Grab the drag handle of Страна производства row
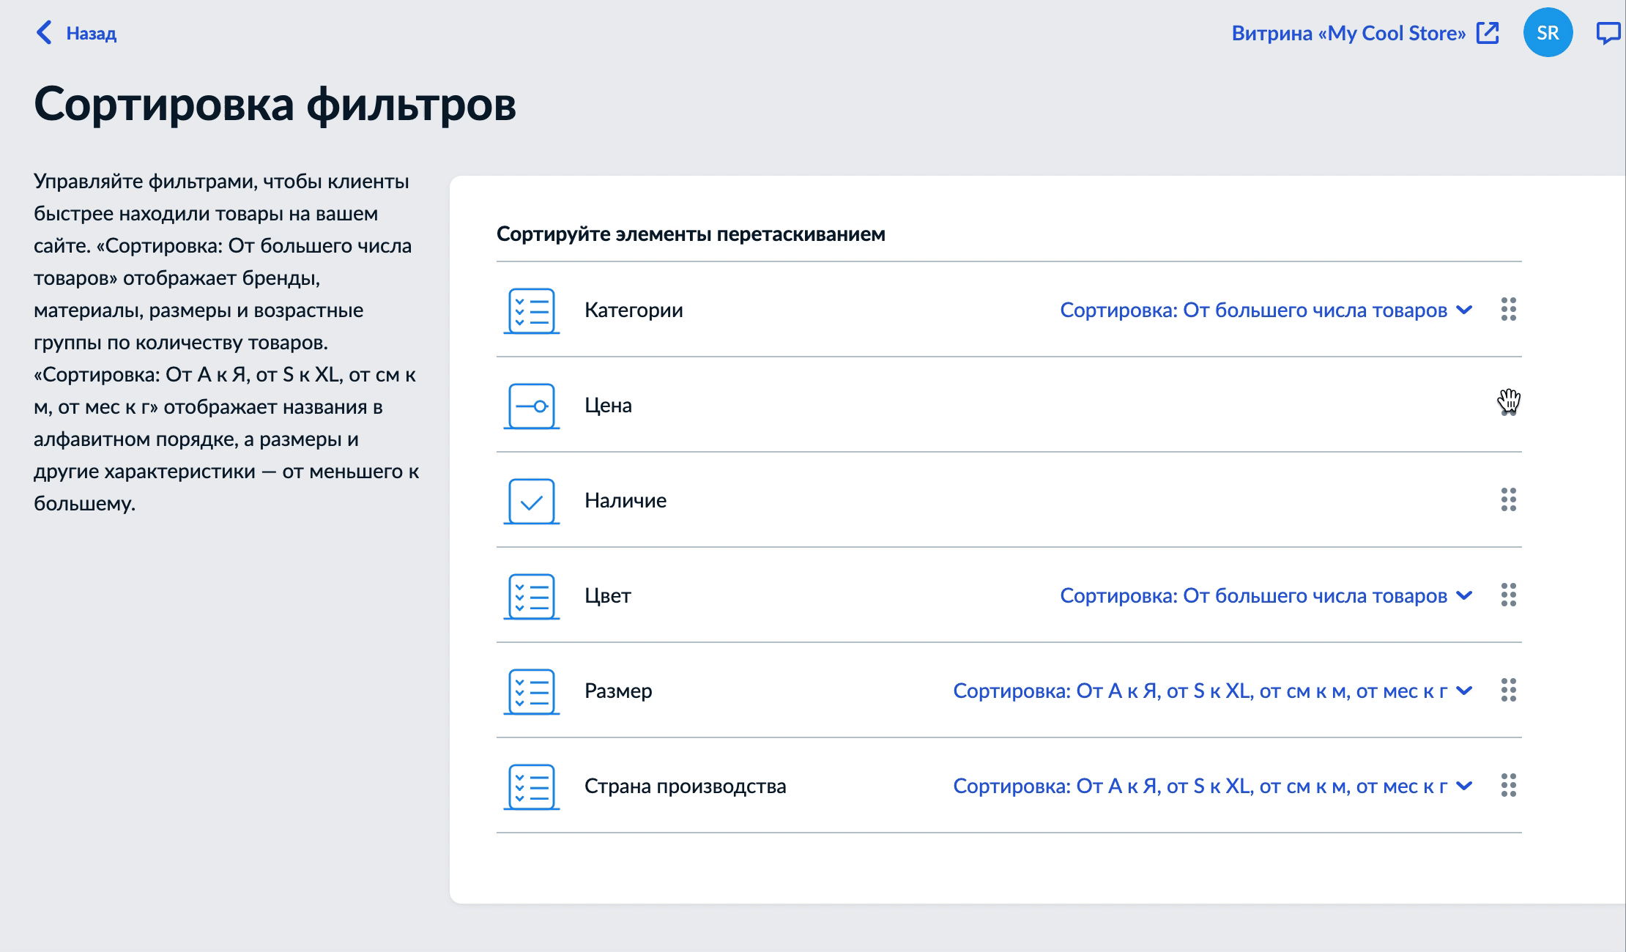Image resolution: width=1626 pixels, height=952 pixels. [x=1509, y=786]
